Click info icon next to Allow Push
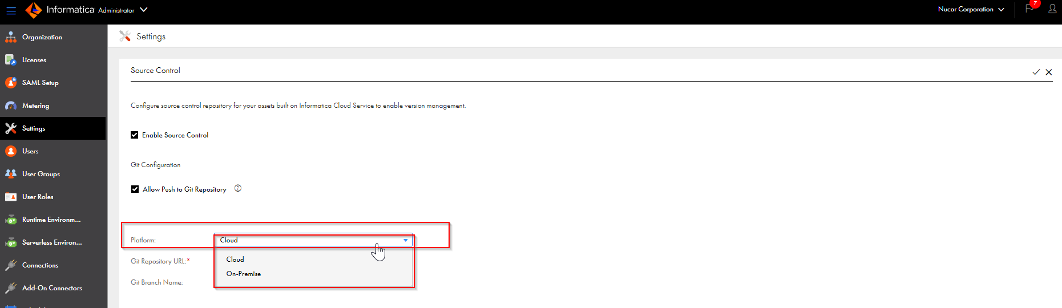 [238, 188]
